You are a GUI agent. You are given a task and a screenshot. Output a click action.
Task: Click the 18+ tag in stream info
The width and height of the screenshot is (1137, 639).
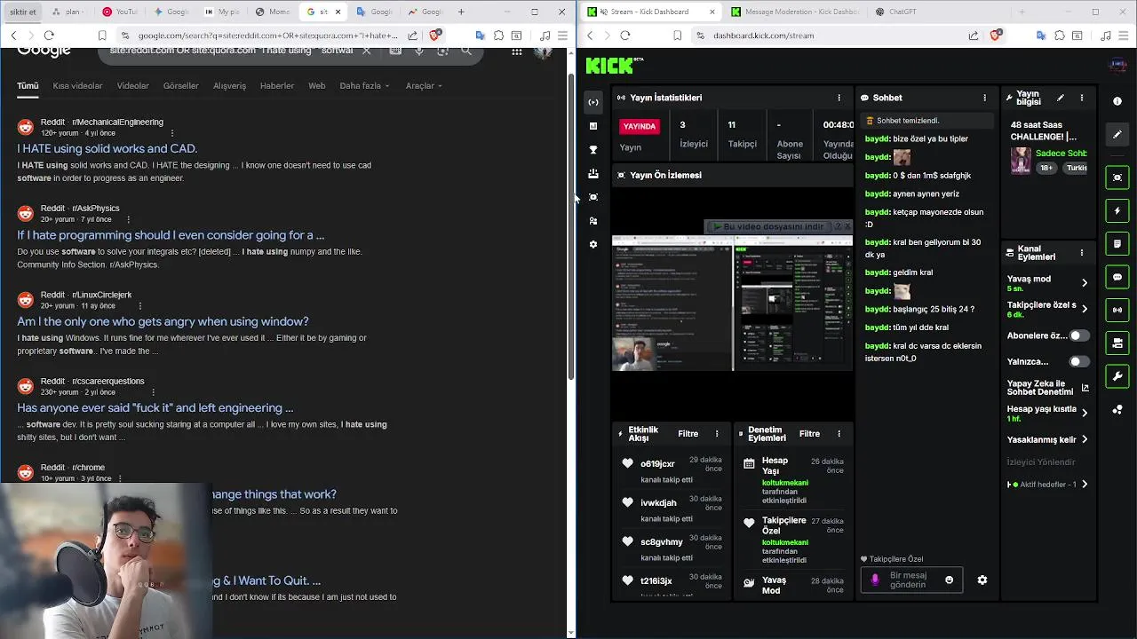coord(1046,168)
